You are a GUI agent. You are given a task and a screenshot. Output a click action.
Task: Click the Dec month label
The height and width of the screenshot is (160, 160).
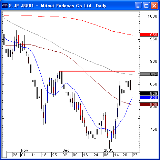pyautogui.click(x=66, y=150)
